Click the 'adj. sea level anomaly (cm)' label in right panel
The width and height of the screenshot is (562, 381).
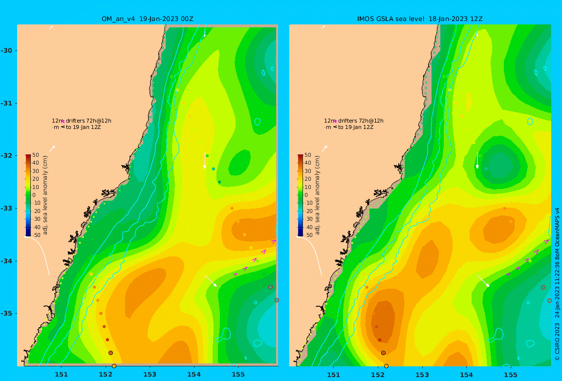[317, 195]
